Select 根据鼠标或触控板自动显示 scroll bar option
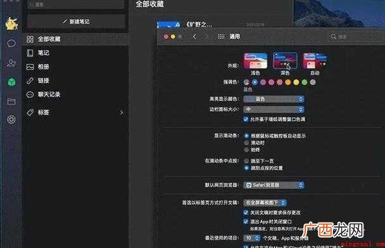The image size is (385, 248). coord(246,136)
